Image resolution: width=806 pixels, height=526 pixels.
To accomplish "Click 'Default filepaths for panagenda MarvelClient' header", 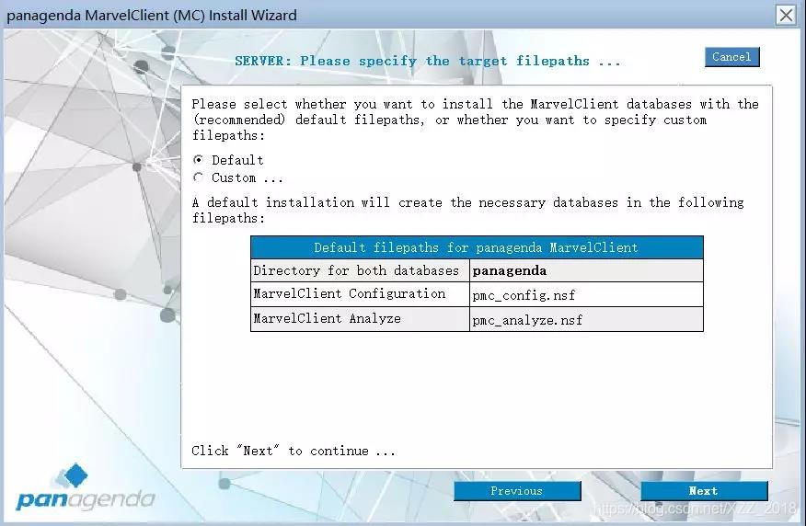I will (x=477, y=247).
